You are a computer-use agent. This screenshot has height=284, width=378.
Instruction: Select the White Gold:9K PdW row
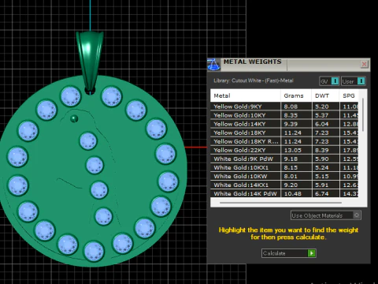point(284,159)
